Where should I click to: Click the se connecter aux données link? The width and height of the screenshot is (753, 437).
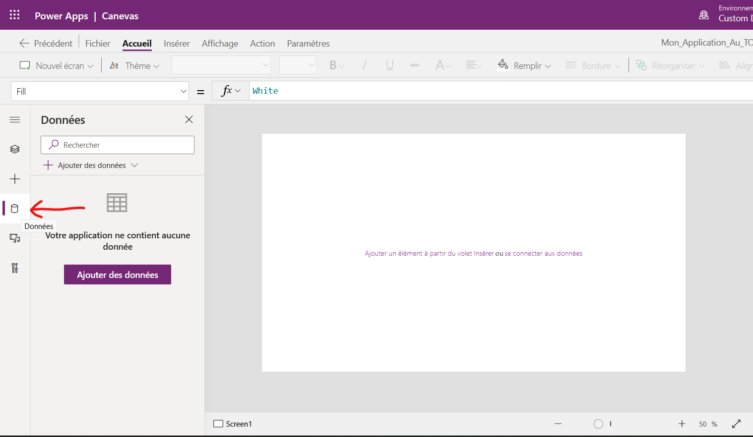(543, 253)
